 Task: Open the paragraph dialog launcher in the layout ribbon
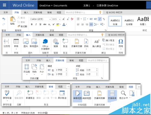click(102, 78)
